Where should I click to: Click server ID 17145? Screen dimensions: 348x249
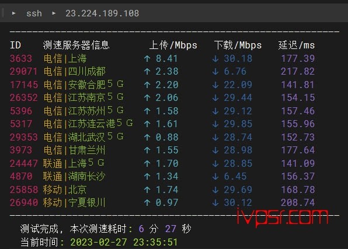24,85
